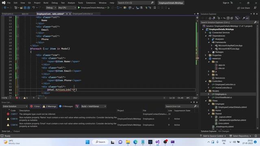Open the Any CPU platform dropdown
The width and height of the screenshot is (260, 146).
tap(67, 8)
